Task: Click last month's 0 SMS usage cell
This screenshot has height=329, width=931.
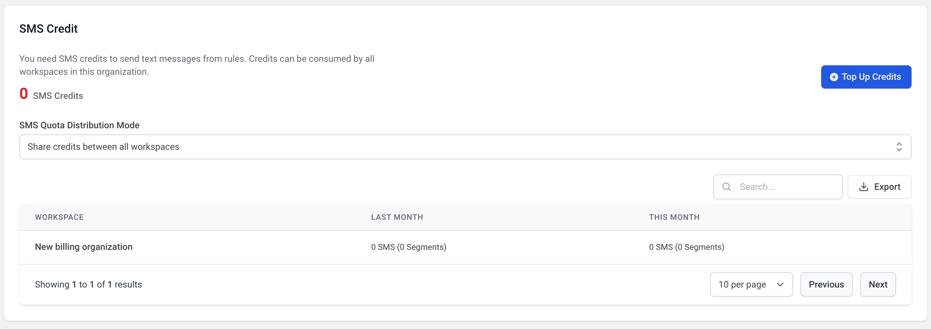Action: click(408, 247)
